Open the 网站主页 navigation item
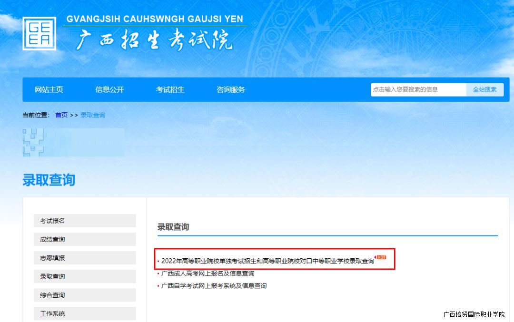The height and width of the screenshot is (322, 514). click(x=49, y=89)
